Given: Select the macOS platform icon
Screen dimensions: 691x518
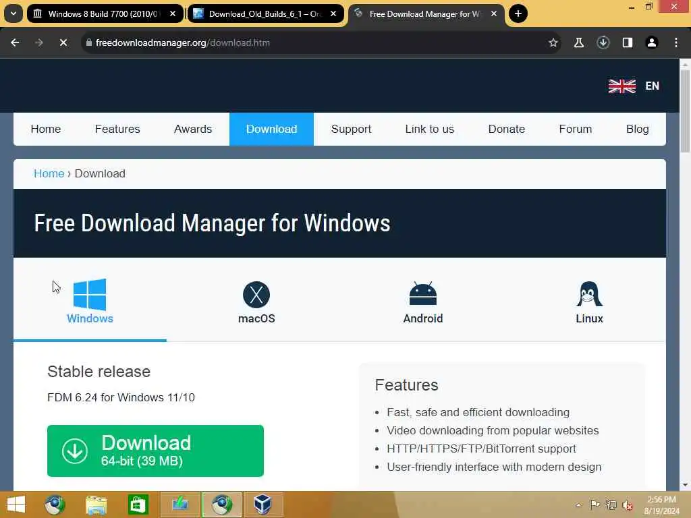Looking at the screenshot, I should 256,295.
